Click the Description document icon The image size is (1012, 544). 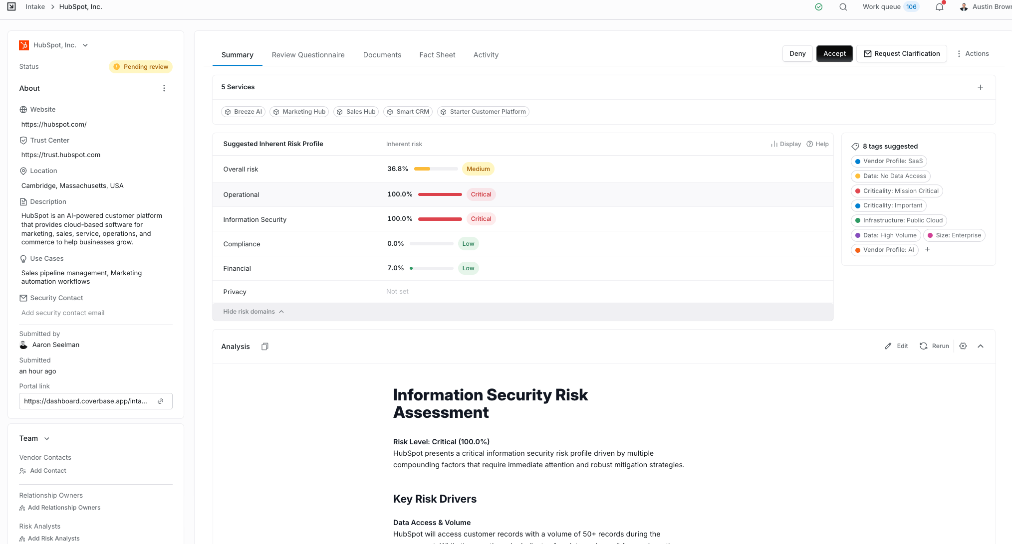23,202
